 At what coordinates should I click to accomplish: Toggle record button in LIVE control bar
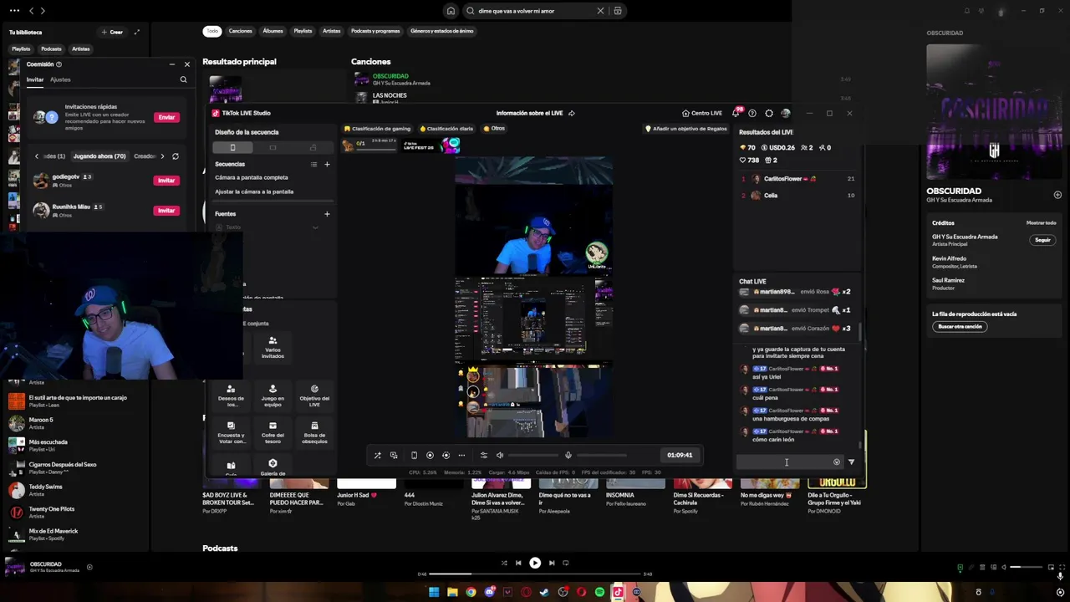pyautogui.click(x=430, y=455)
